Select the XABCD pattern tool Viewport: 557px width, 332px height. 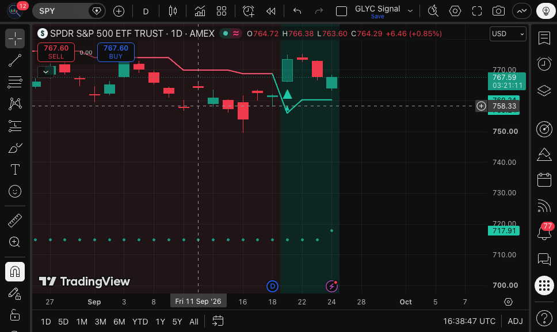pyautogui.click(x=15, y=103)
